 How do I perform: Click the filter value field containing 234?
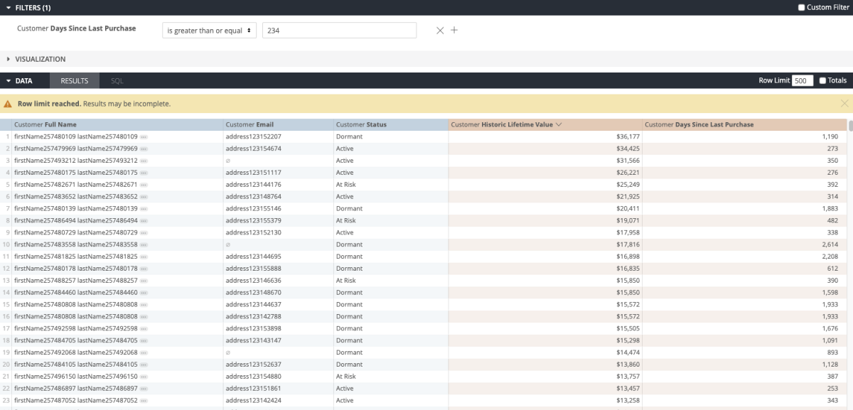[339, 31]
